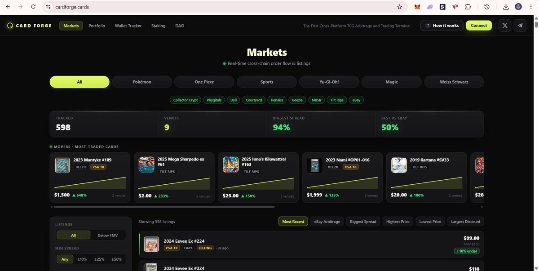Sort listings by Most Recent

coord(293,222)
